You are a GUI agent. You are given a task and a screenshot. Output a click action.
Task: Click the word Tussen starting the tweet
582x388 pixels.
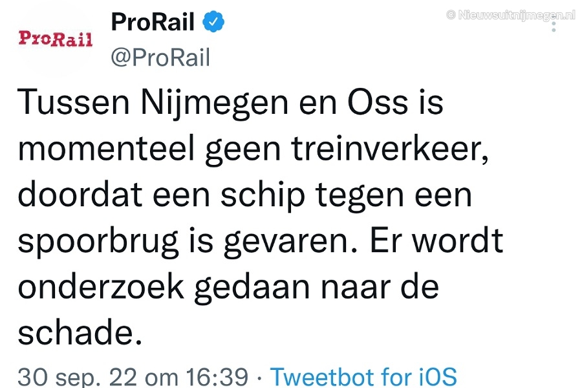pos(73,102)
